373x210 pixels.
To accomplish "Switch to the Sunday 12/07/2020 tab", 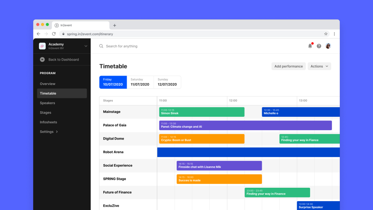I will (167, 82).
